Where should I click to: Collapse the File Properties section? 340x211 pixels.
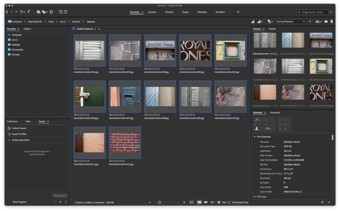tap(254, 137)
